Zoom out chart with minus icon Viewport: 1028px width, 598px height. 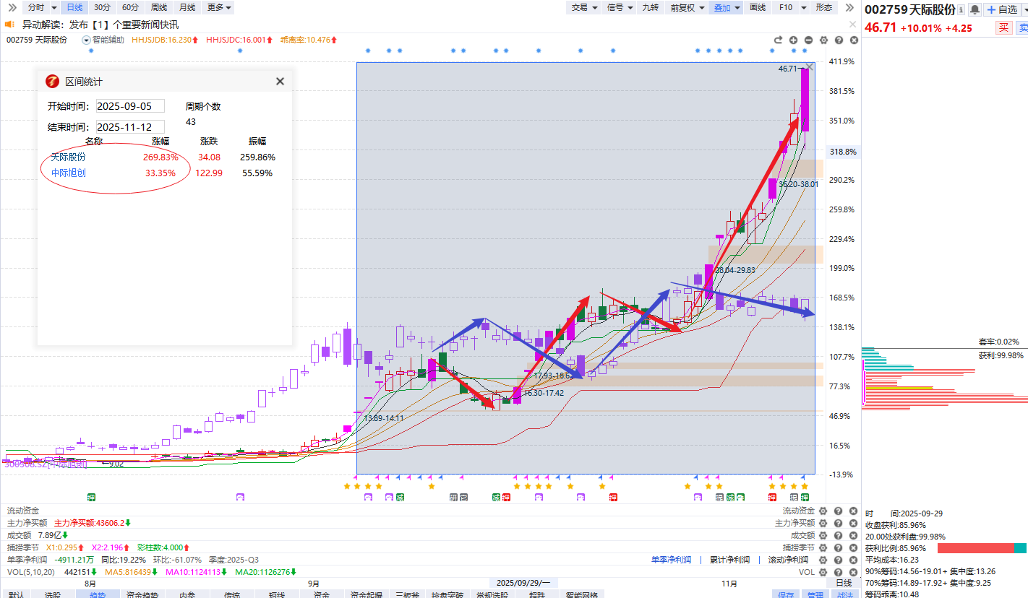[808, 40]
